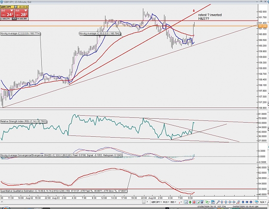Click the Ask price buy button

click(21, 13)
